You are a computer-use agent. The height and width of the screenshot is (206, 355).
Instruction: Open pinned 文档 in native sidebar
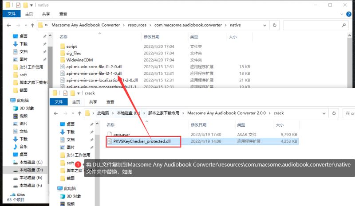[24, 51]
